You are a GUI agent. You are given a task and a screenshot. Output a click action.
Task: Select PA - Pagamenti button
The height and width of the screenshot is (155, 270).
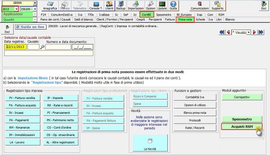click(x=23, y=120)
